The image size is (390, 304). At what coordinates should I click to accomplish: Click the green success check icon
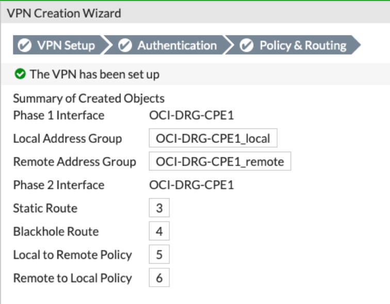click(20, 74)
